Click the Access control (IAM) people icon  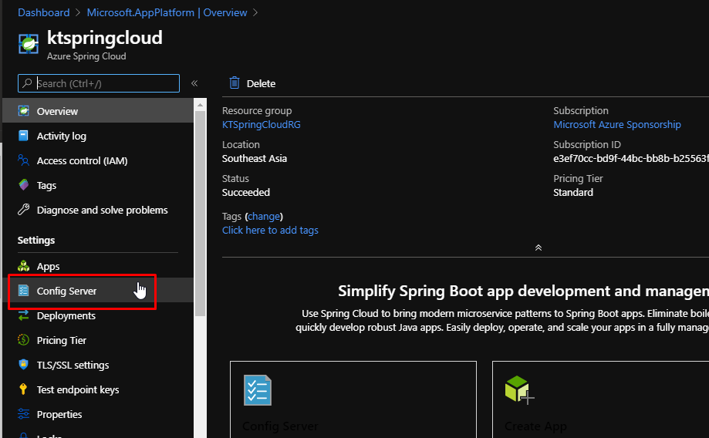[24, 161]
